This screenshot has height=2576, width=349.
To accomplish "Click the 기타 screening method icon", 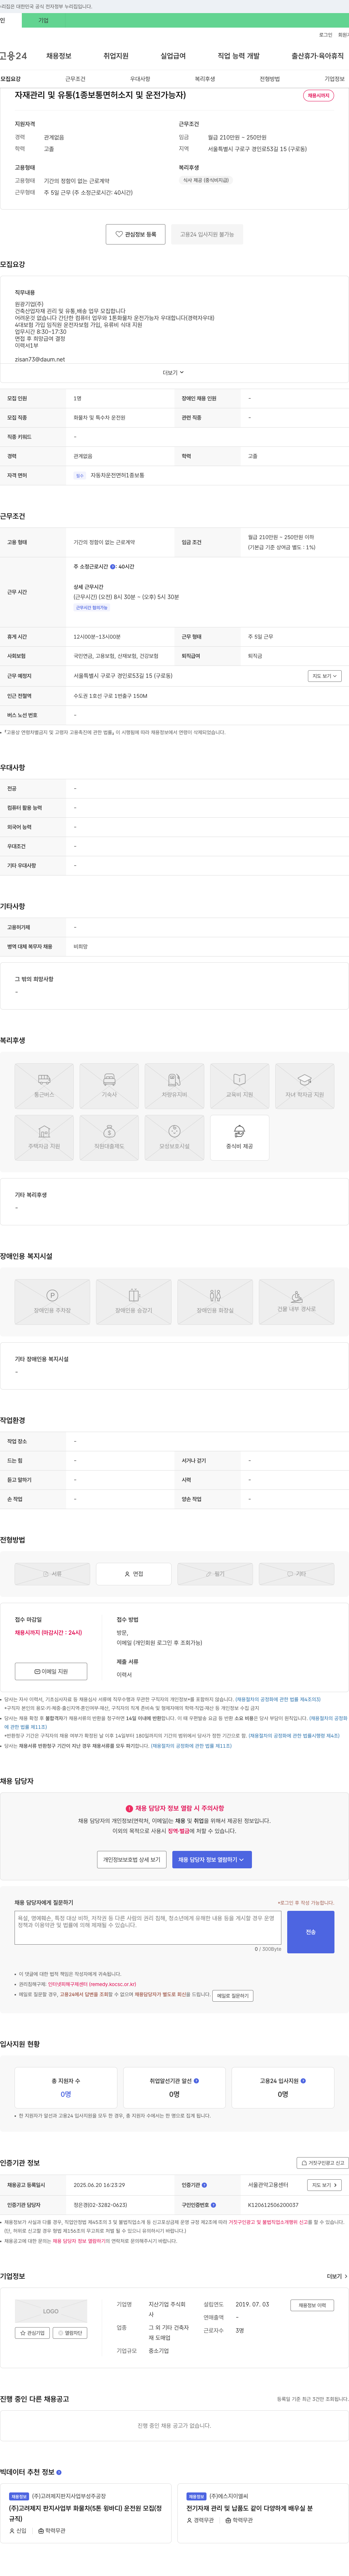I will (x=297, y=1574).
